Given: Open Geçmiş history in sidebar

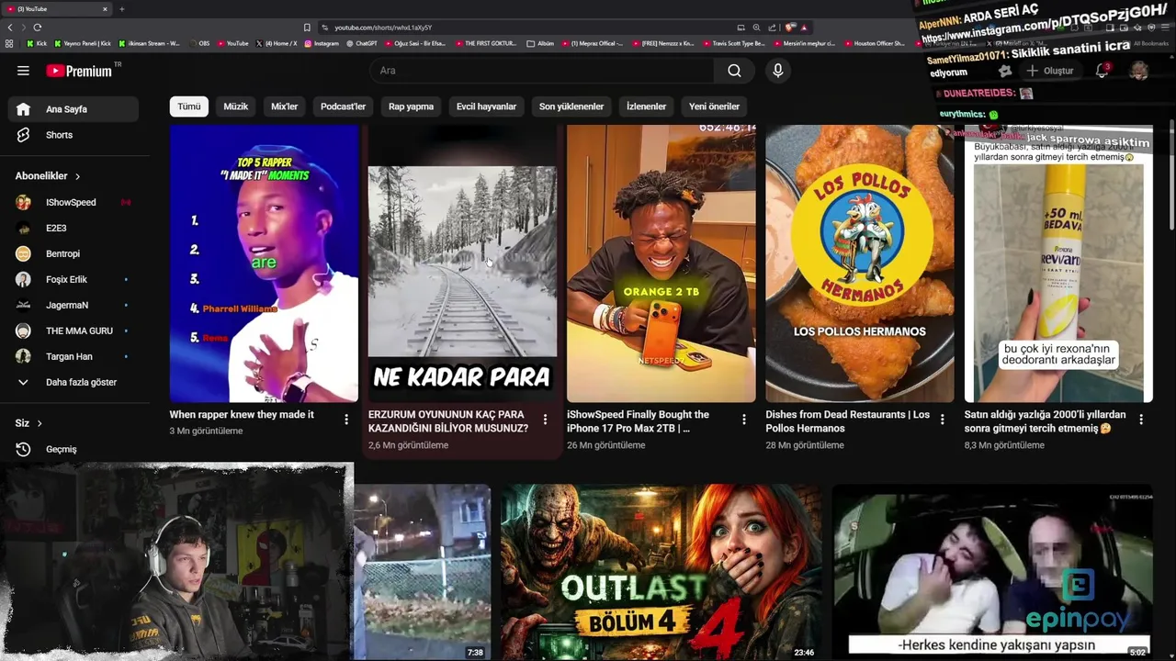Looking at the screenshot, I should tap(73, 449).
